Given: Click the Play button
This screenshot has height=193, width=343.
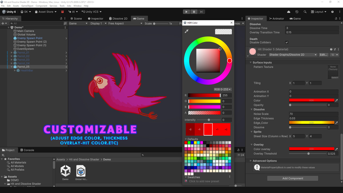Looking at the screenshot, I should 186,12.
